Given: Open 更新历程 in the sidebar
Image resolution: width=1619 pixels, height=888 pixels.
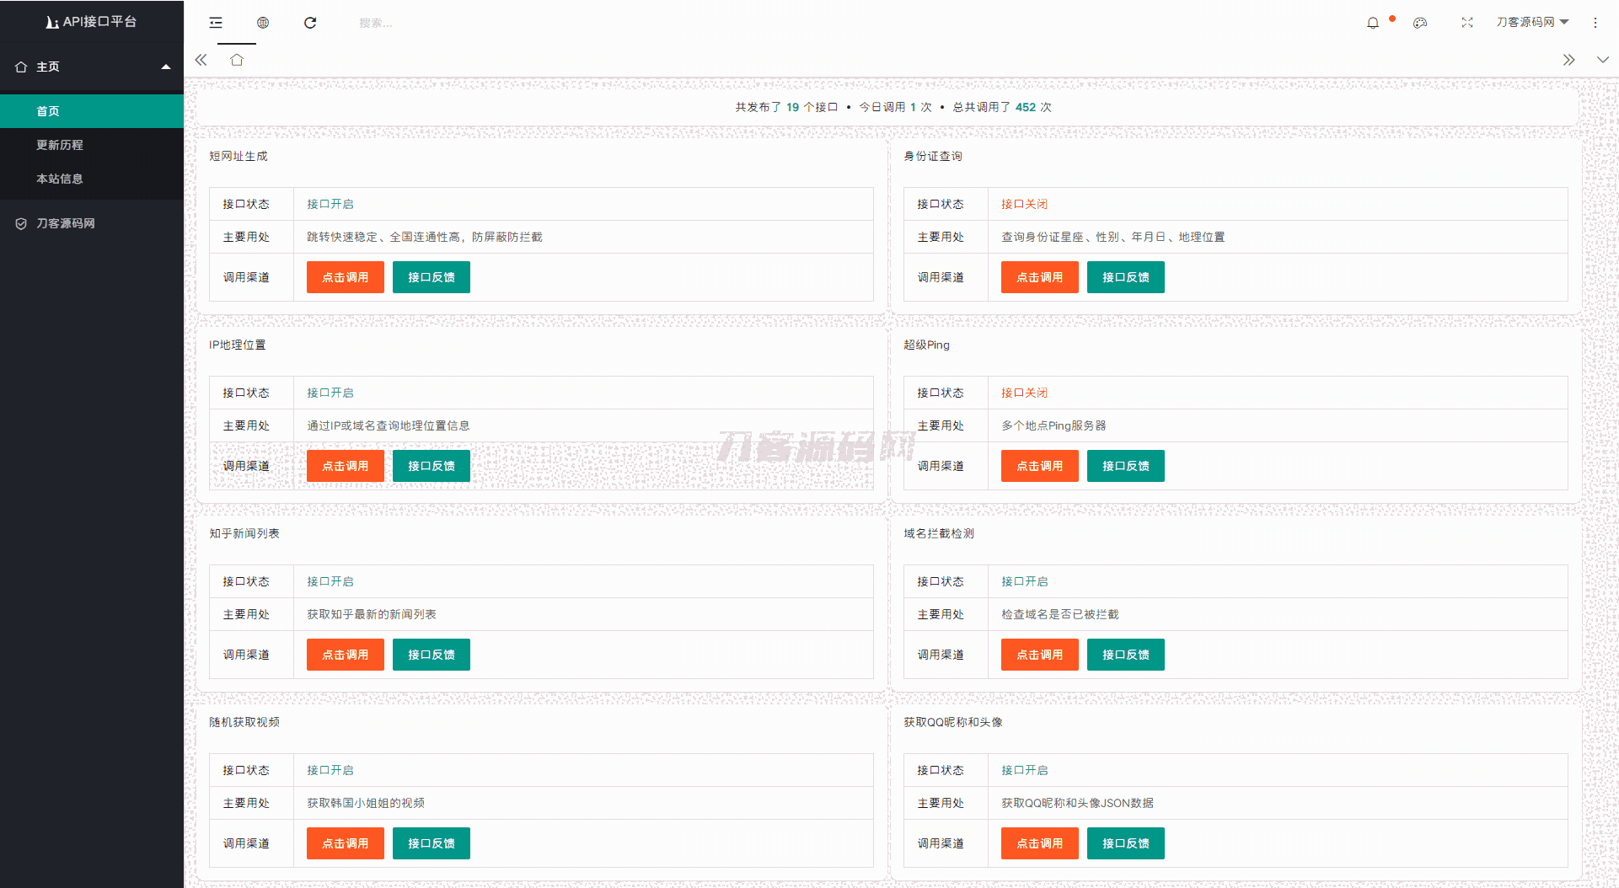Looking at the screenshot, I should click(x=92, y=145).
